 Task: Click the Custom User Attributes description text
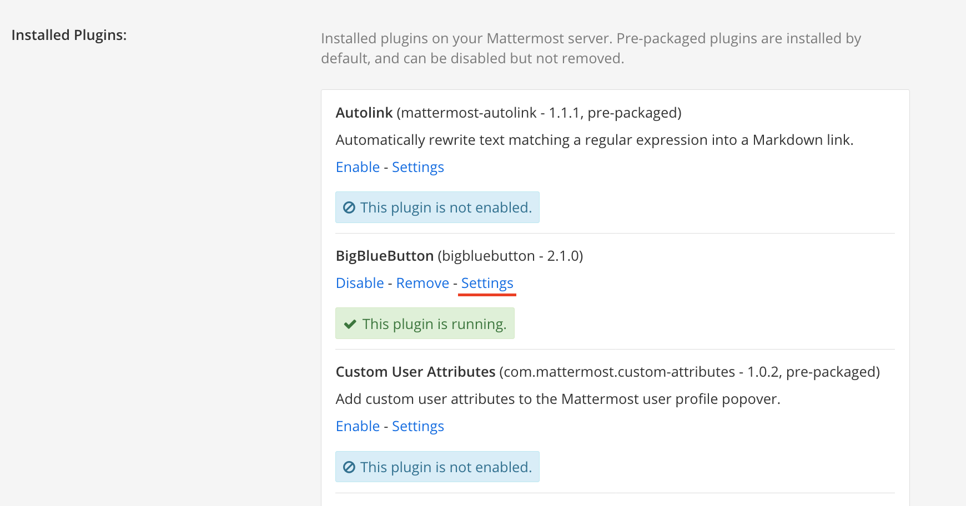tap(557, 399)
